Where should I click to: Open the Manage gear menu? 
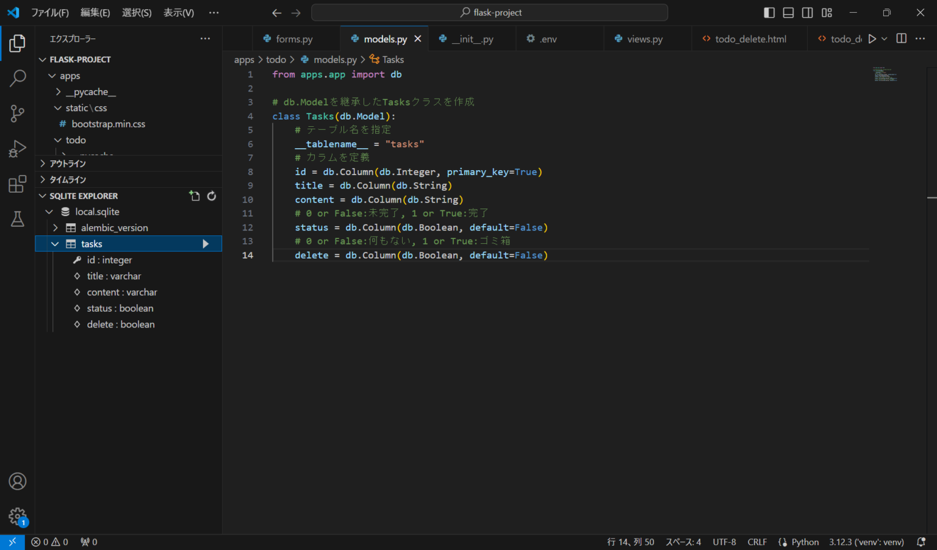click(x=17, y=516)
